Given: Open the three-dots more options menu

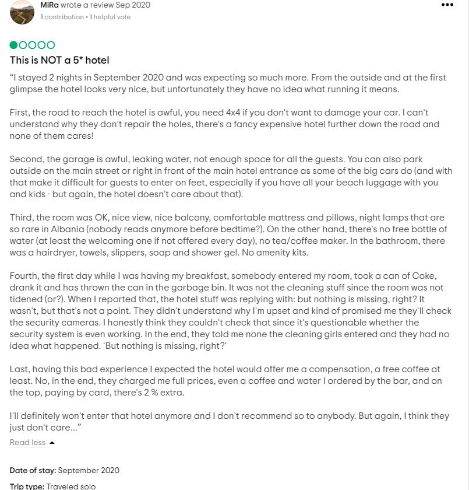Looking at the screenshot, I should 447,5.
